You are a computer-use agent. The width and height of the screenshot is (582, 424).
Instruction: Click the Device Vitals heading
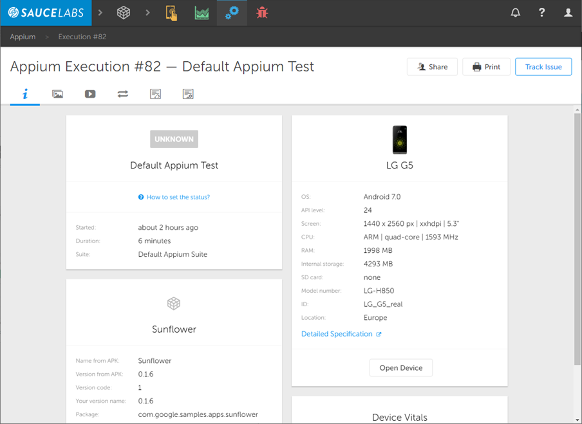pos(400,418)
